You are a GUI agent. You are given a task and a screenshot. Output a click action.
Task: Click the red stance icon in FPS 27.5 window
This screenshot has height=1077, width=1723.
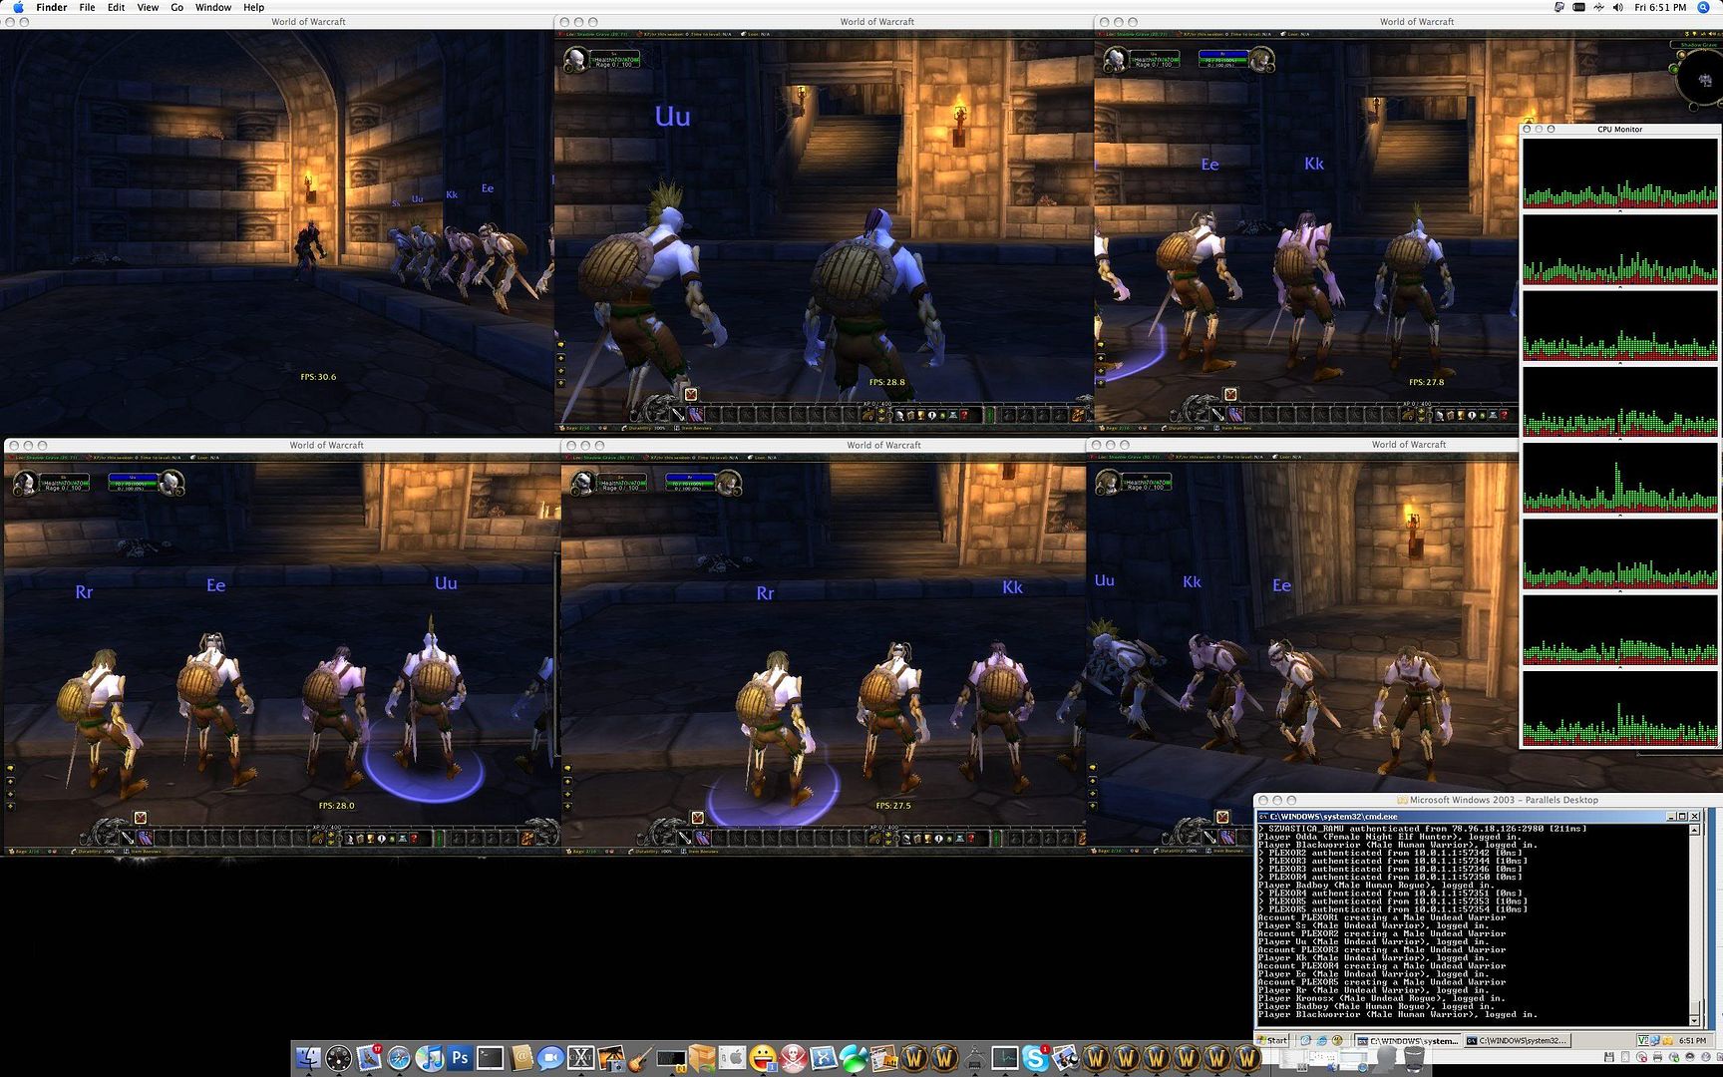tap(697, 818)
